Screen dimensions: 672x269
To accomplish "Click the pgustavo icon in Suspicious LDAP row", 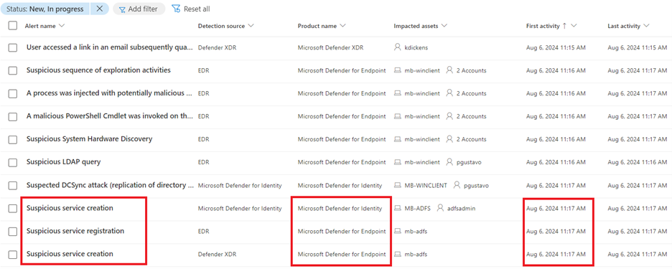I will [x=449, y=162].
